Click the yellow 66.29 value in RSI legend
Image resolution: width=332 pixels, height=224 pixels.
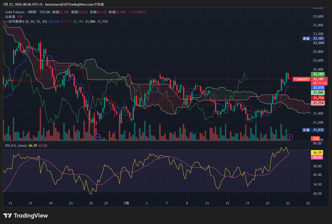click(33, 146)
